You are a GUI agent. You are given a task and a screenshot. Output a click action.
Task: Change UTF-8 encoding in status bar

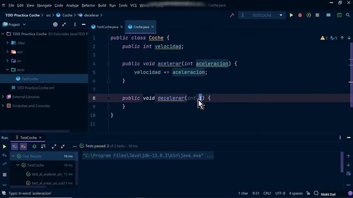click(x=280, y=193)
